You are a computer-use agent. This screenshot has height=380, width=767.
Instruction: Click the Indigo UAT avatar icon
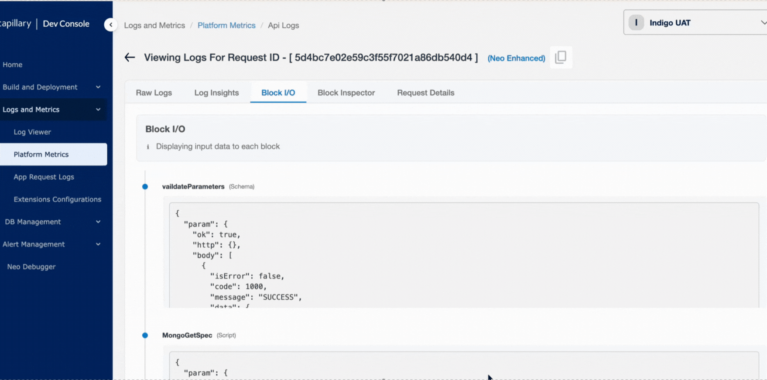[636, 23]
